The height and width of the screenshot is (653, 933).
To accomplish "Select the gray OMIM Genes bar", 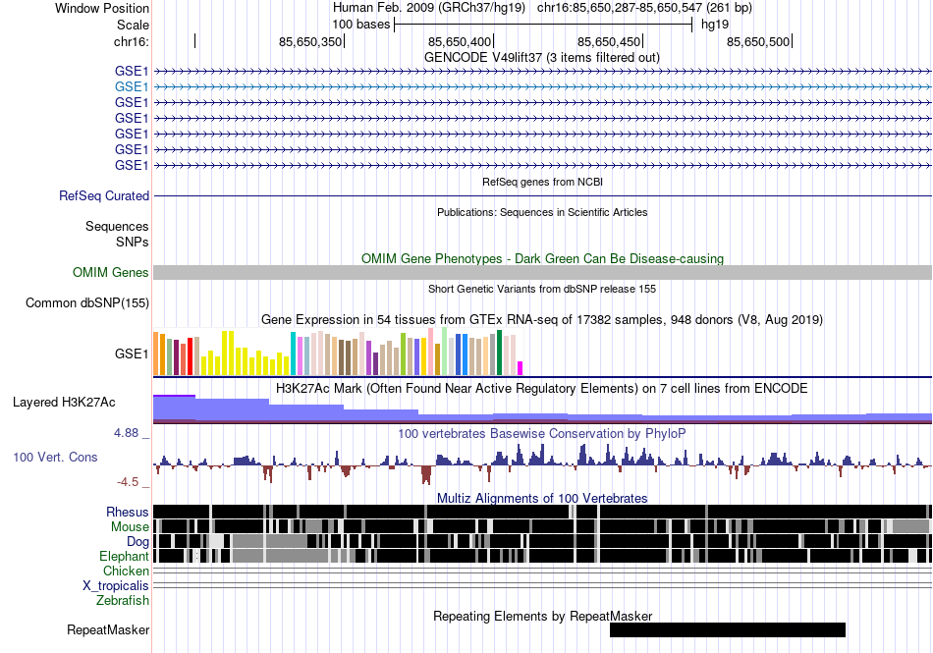I will 542,272.
